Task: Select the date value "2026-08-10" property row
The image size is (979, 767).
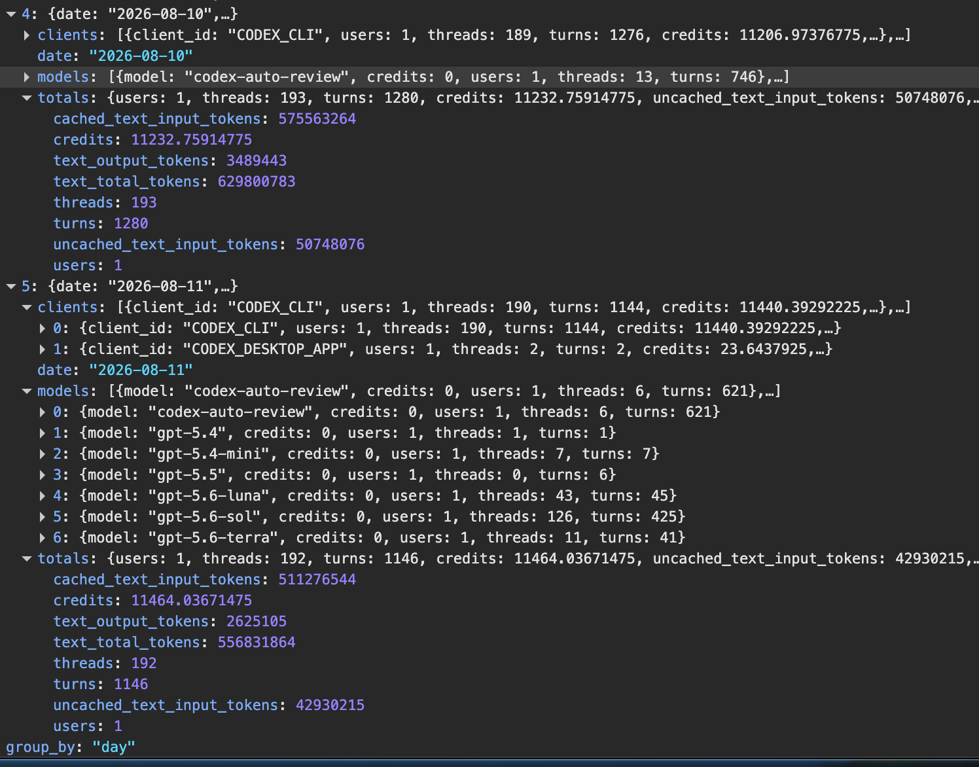Action: [115, 56]
